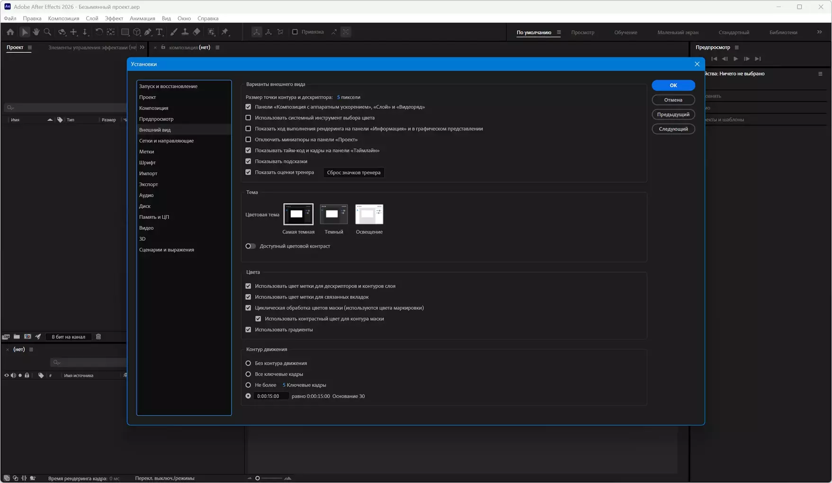Select the Clone Stamp tool
The height and width of the screenshot is (483, 832).
click(185, 32)
